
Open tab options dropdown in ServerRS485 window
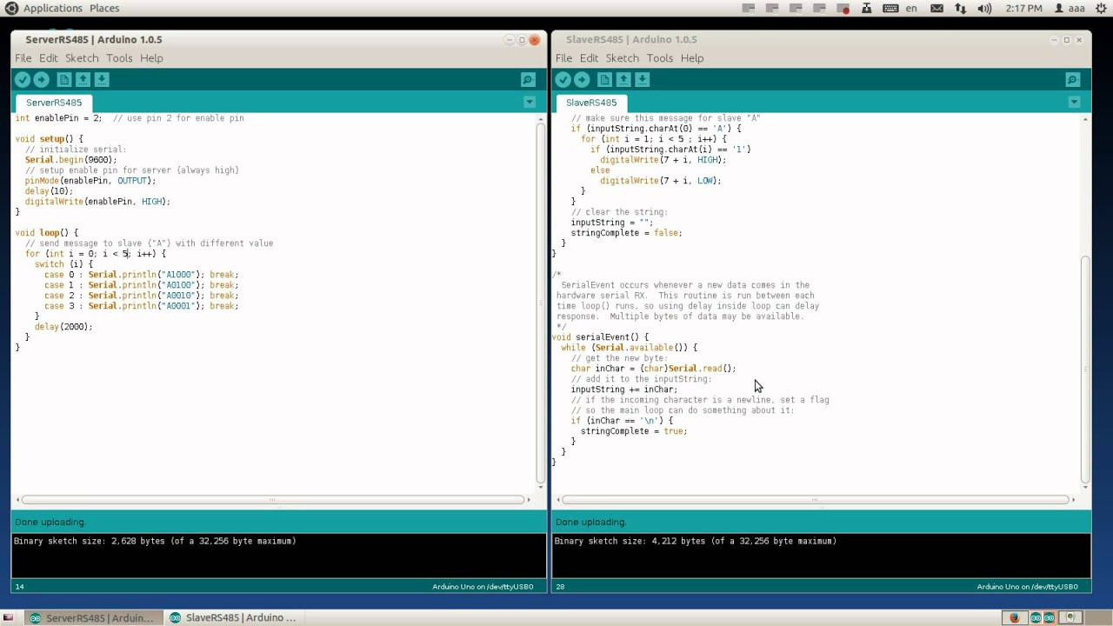[529, 103]
